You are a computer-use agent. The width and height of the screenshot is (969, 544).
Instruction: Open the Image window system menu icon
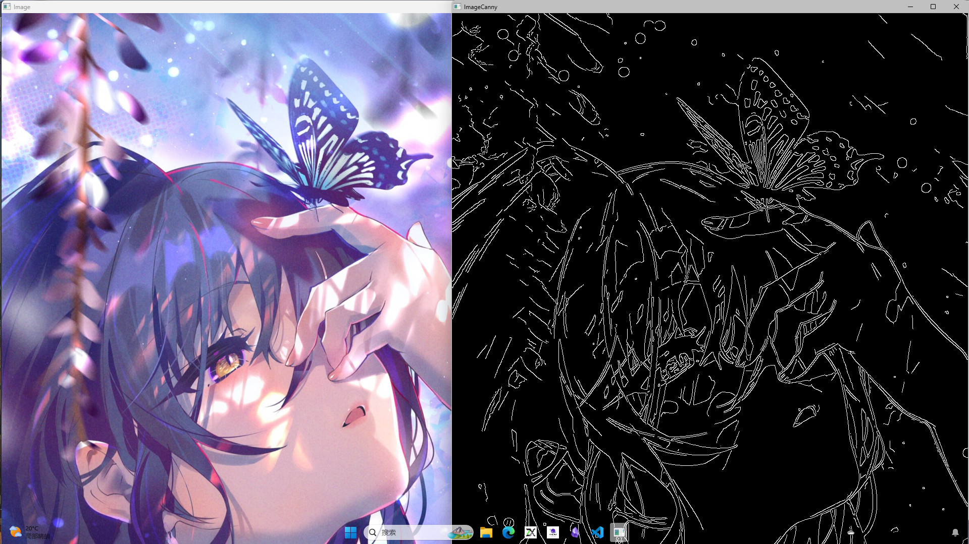(x=7, y=7)
